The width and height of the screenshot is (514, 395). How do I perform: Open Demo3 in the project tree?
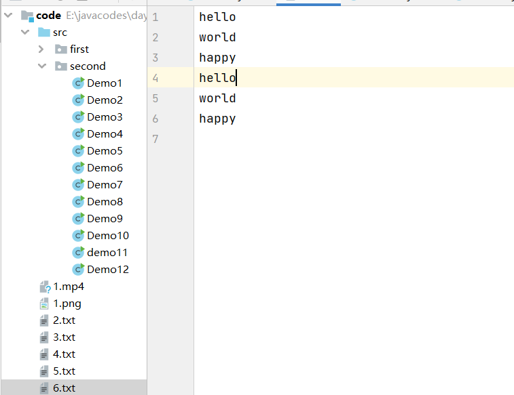[105, 117]
